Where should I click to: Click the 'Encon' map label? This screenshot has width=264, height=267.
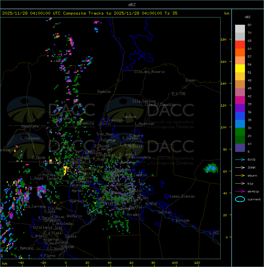[190, 80]
